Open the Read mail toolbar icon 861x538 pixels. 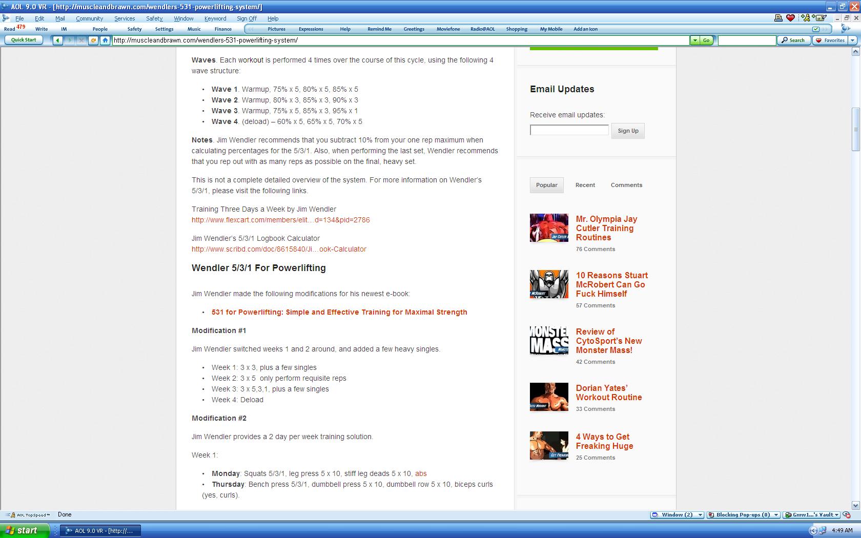coord(10,29)
